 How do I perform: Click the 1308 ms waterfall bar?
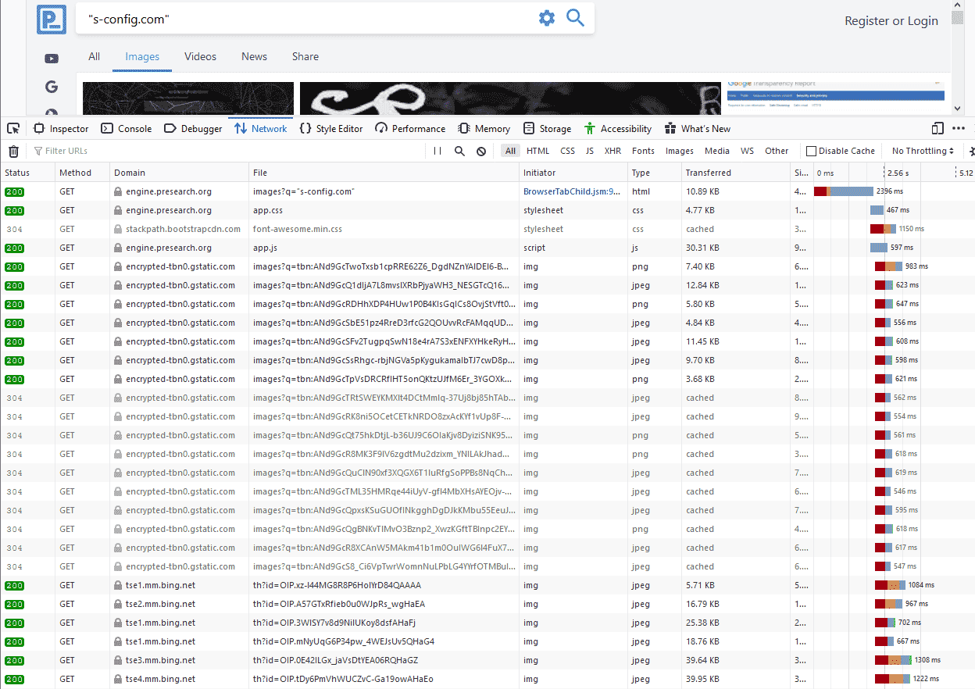(x=893, y=660)
